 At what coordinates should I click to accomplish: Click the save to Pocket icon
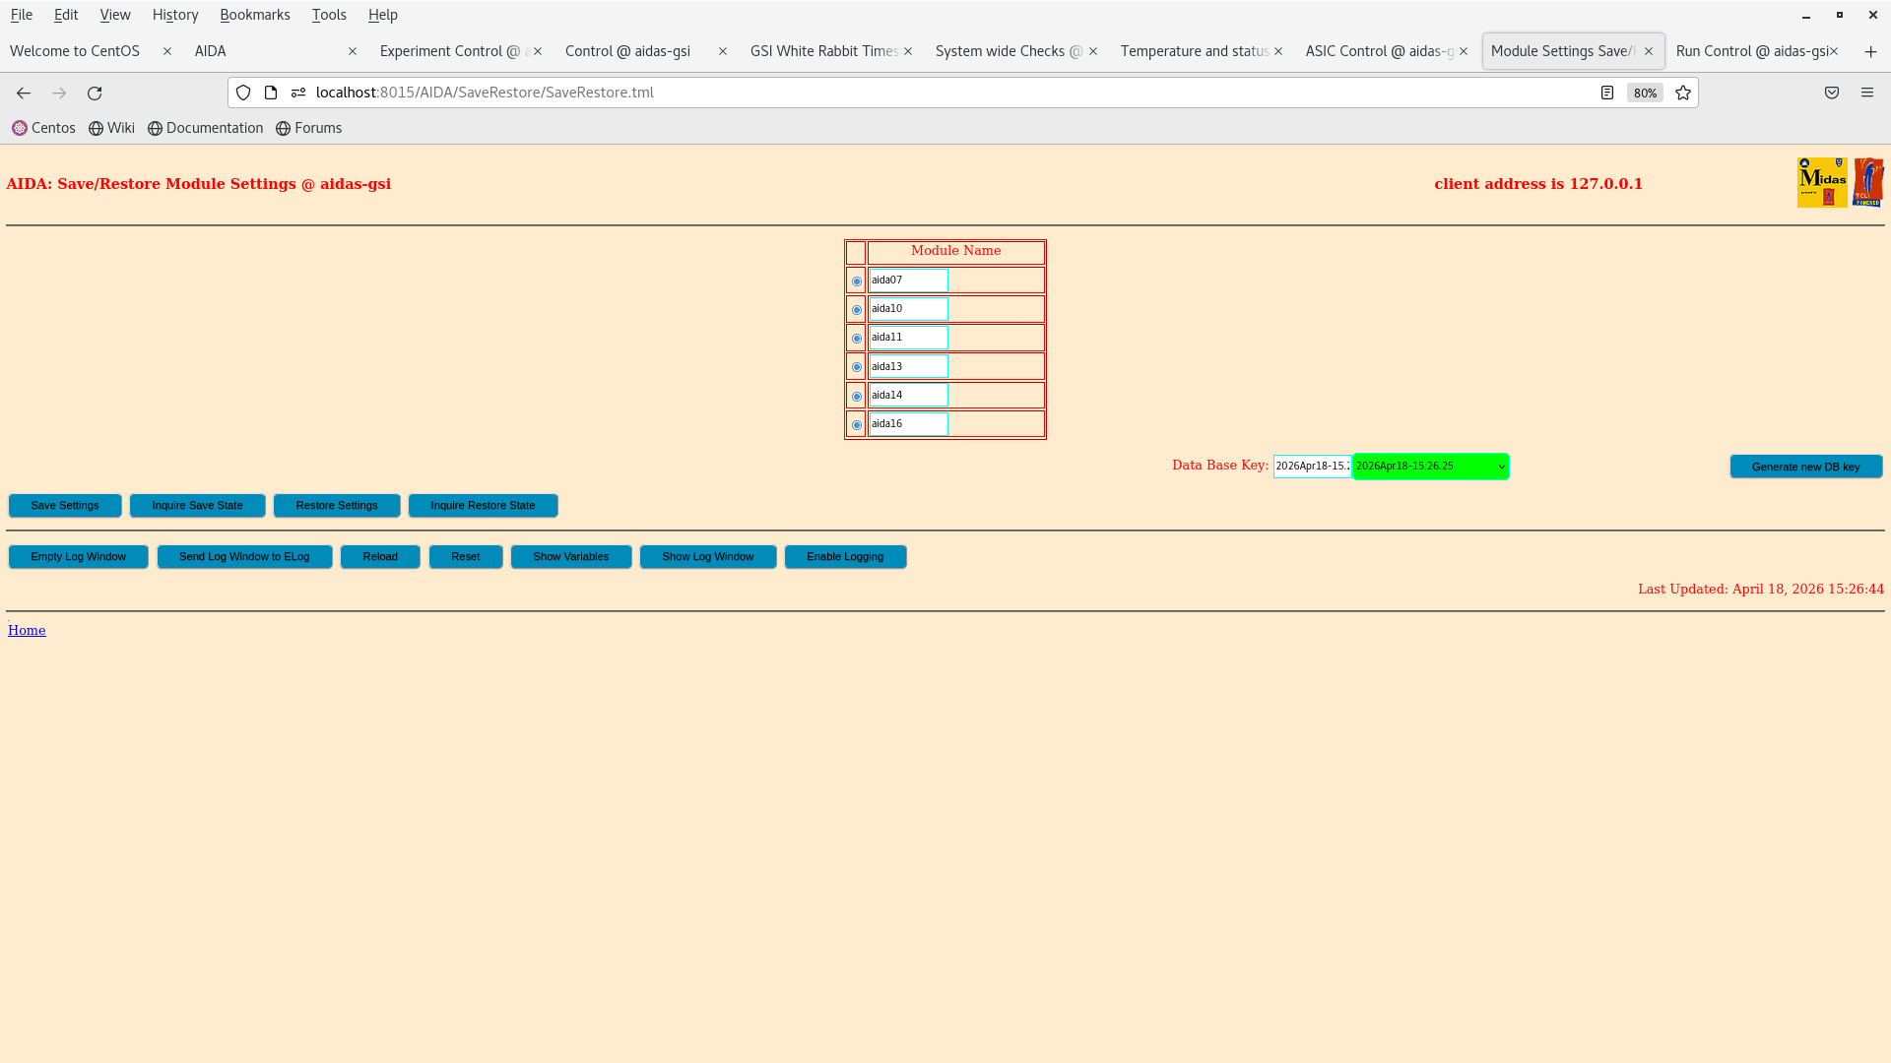click(x=1832, y=93)
